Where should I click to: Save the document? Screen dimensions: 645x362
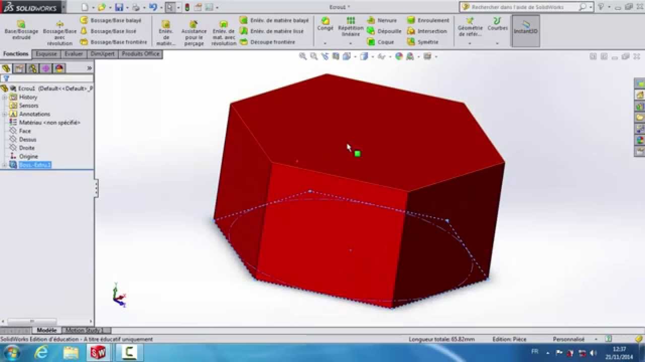coord(118,7)
